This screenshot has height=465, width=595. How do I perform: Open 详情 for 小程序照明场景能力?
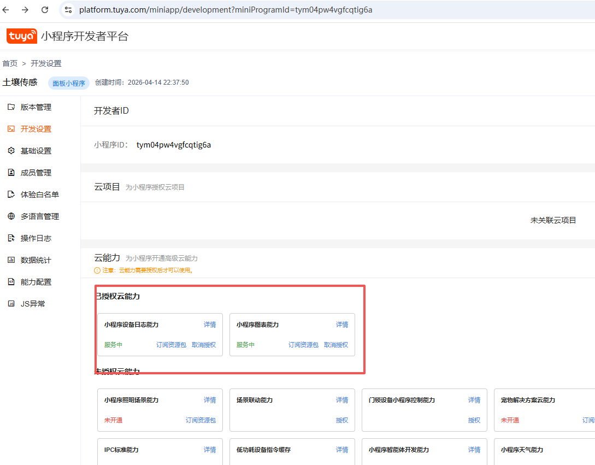point(210,400)
